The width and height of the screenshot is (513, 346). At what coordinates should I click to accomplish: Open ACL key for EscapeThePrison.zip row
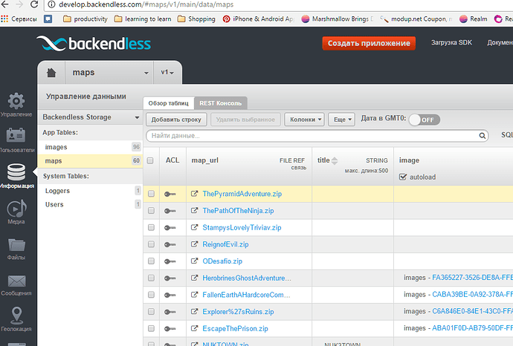tap(170, 329)
